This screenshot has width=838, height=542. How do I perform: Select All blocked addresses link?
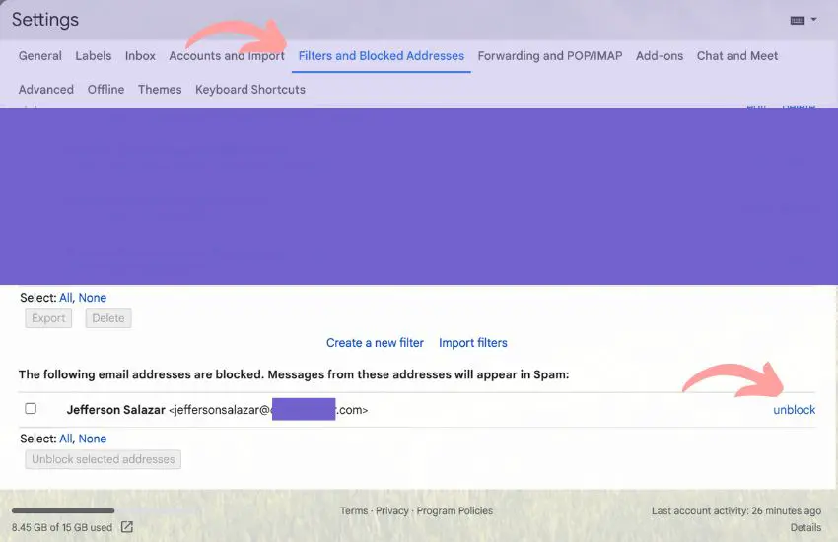coord(65,439)
